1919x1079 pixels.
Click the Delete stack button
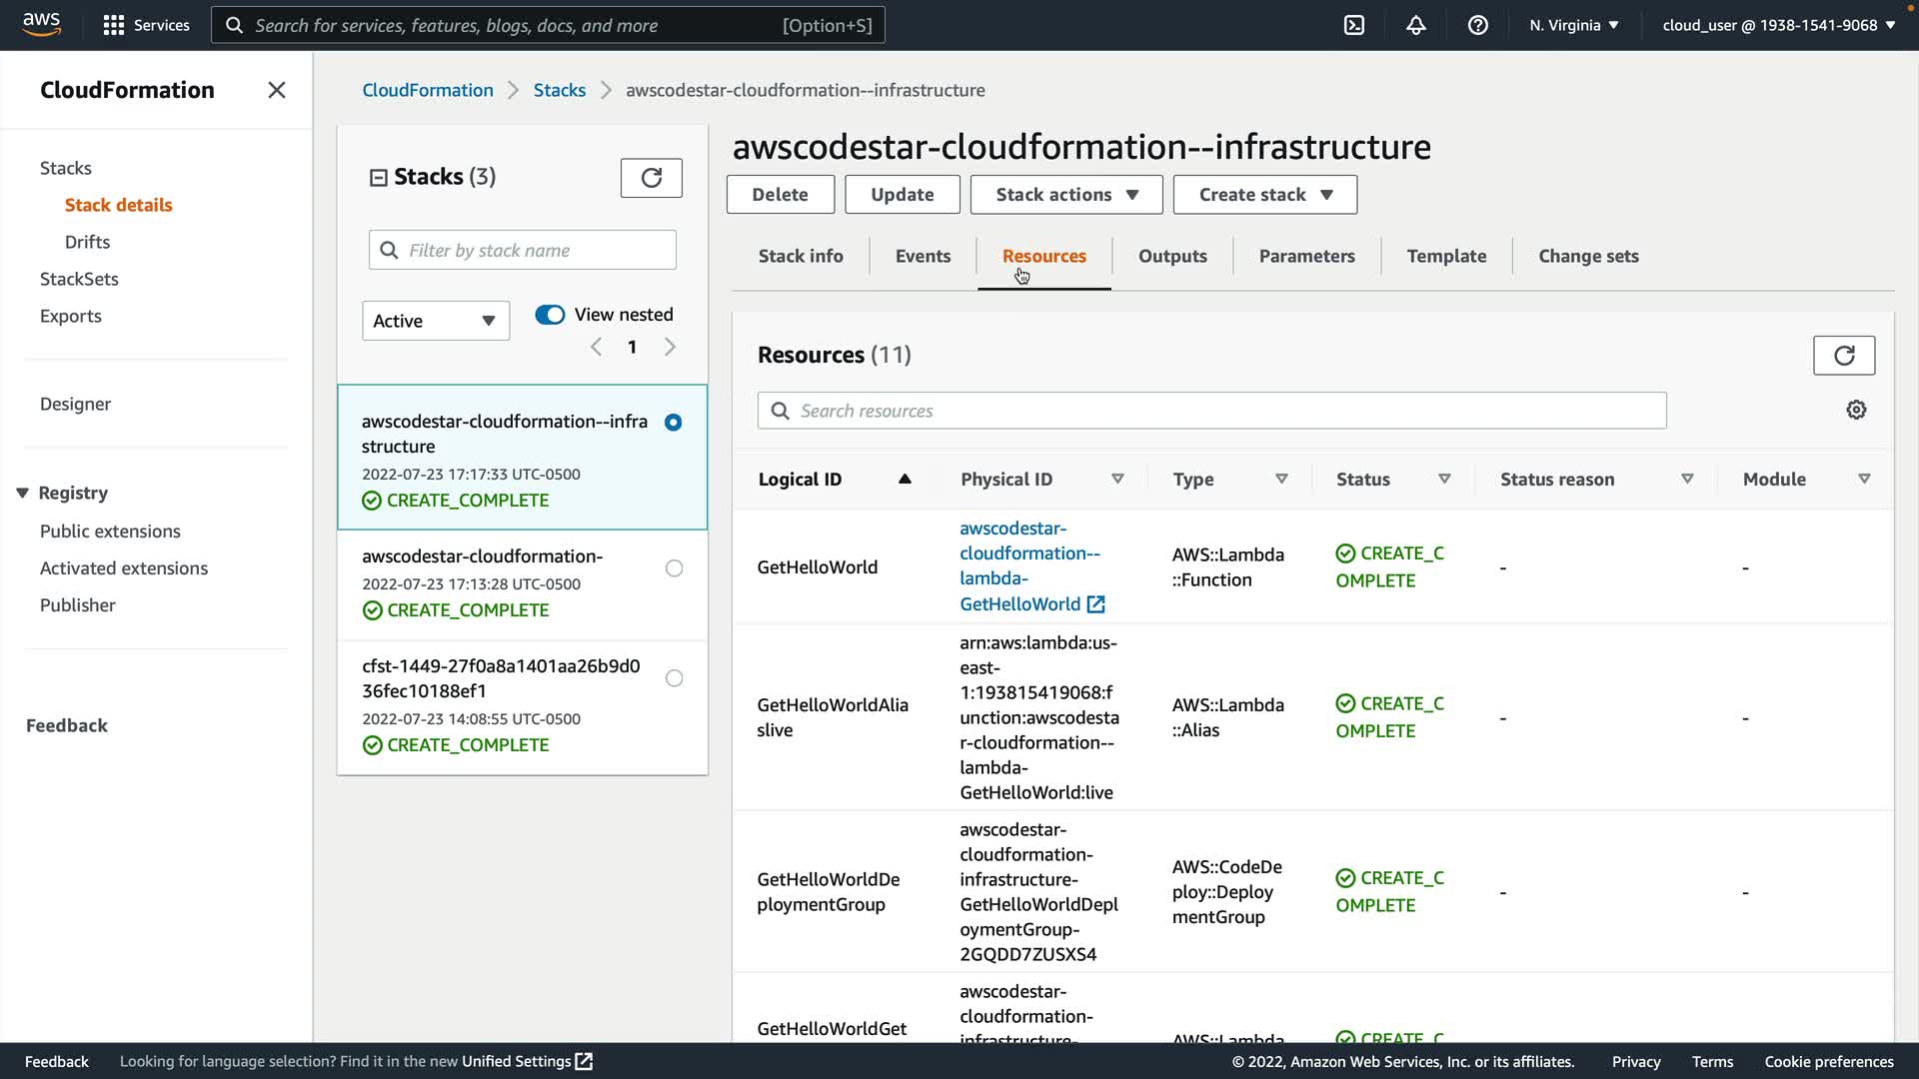780,195
